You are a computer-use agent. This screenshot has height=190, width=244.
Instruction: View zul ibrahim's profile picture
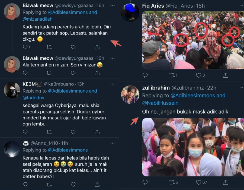click(x=130, y=94)
